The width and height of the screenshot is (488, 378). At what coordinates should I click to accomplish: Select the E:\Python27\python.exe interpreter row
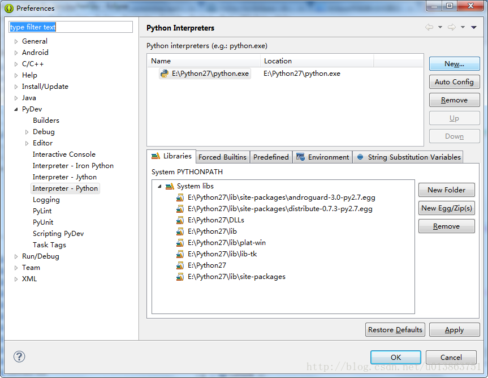(285, 74)
